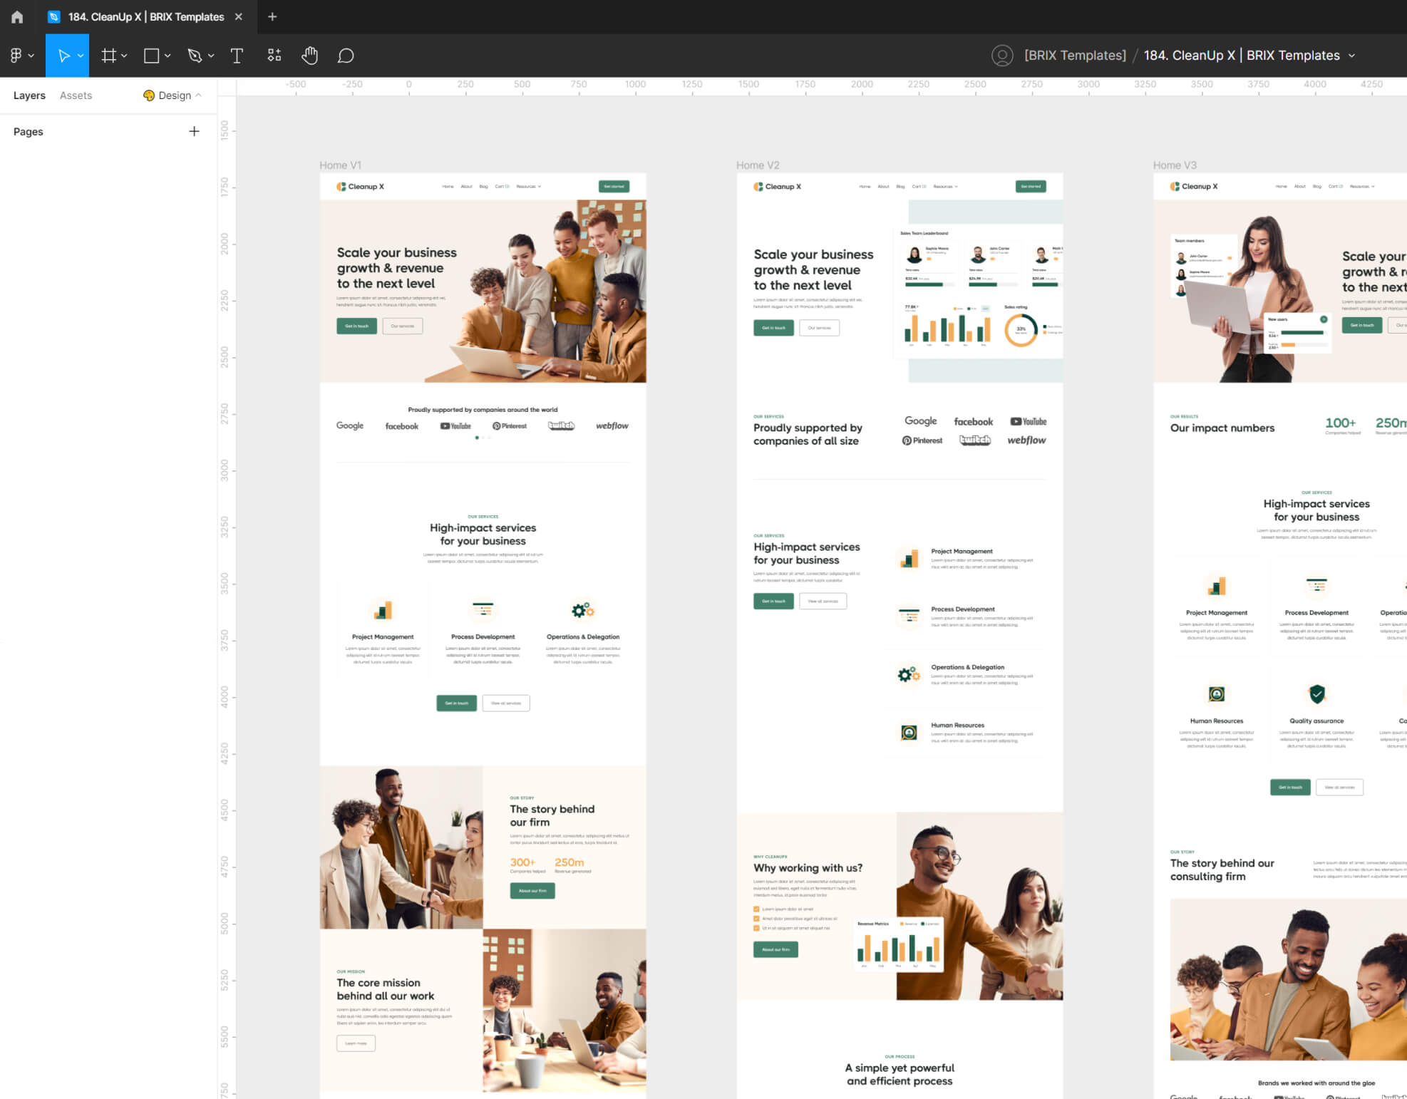Select the Text tool
This screenshot has width=1407, height=1099.
click(237, 56)
